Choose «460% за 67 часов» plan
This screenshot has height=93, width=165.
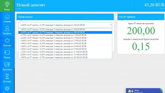tap(65, 43)
